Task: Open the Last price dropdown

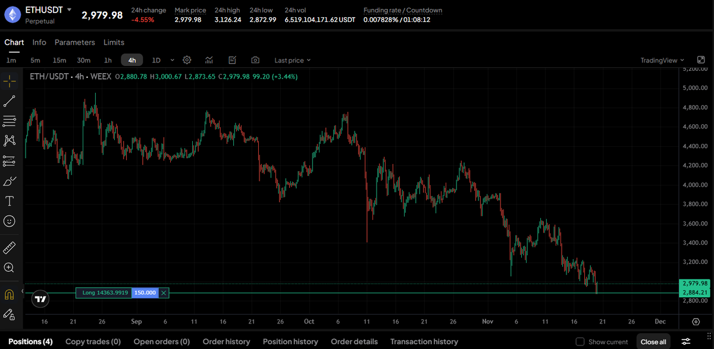Action: tap(292, 60)
